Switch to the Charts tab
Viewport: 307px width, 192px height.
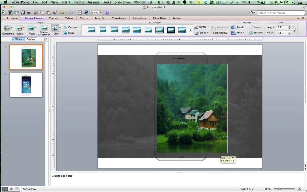tap(84, 18)
